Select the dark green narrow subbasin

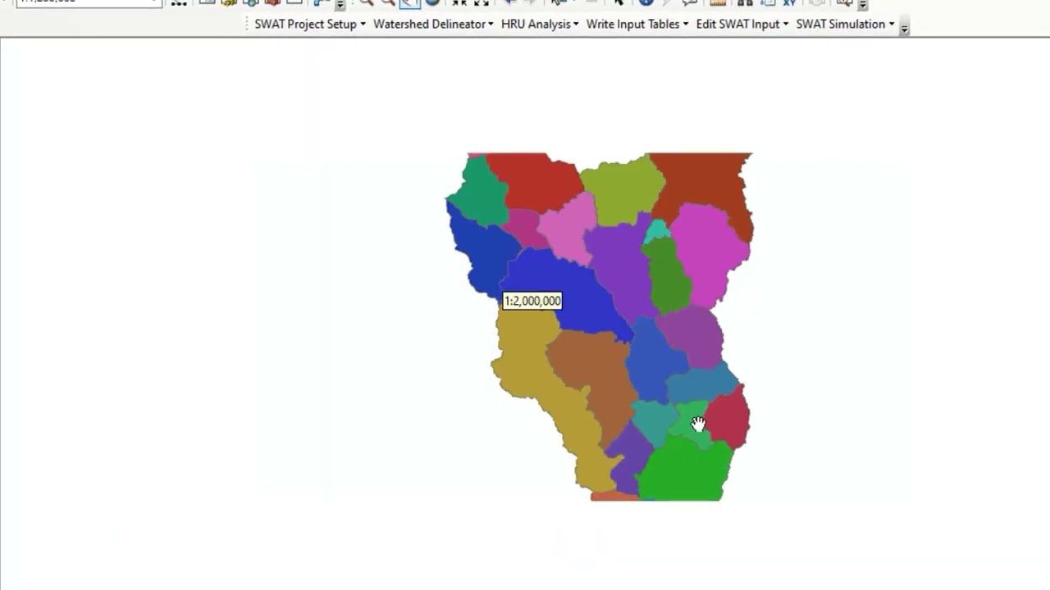(x=670, y=279)
